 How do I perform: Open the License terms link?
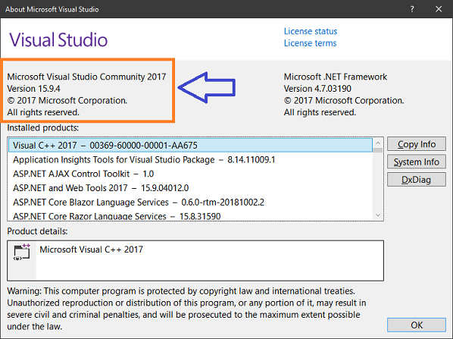(310, 43)
